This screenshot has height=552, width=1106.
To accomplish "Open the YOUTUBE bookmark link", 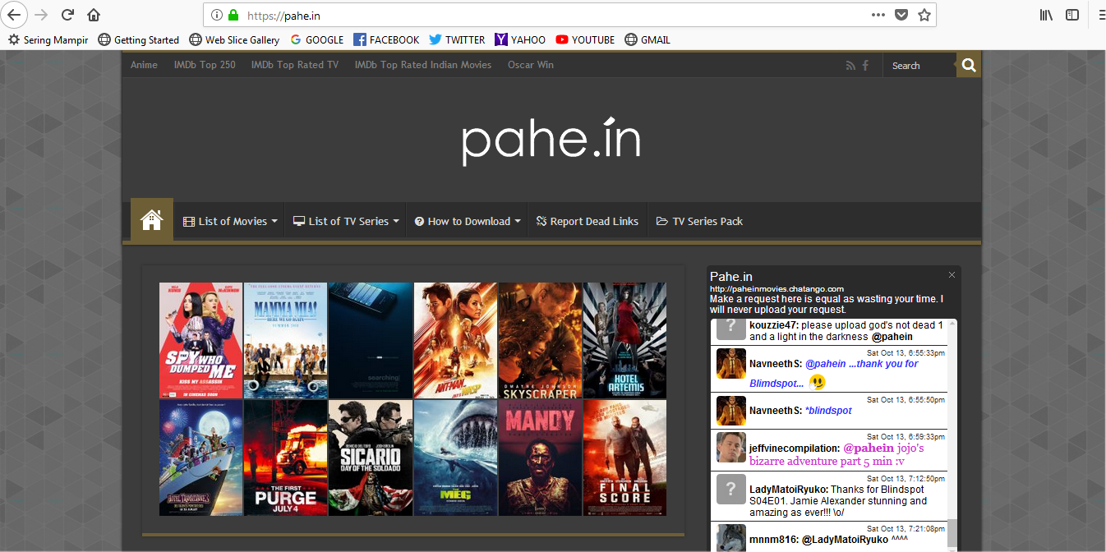I will [x=585, y=39].
